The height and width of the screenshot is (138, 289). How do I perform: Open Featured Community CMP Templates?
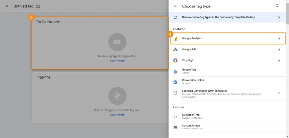tap(228, 94)
